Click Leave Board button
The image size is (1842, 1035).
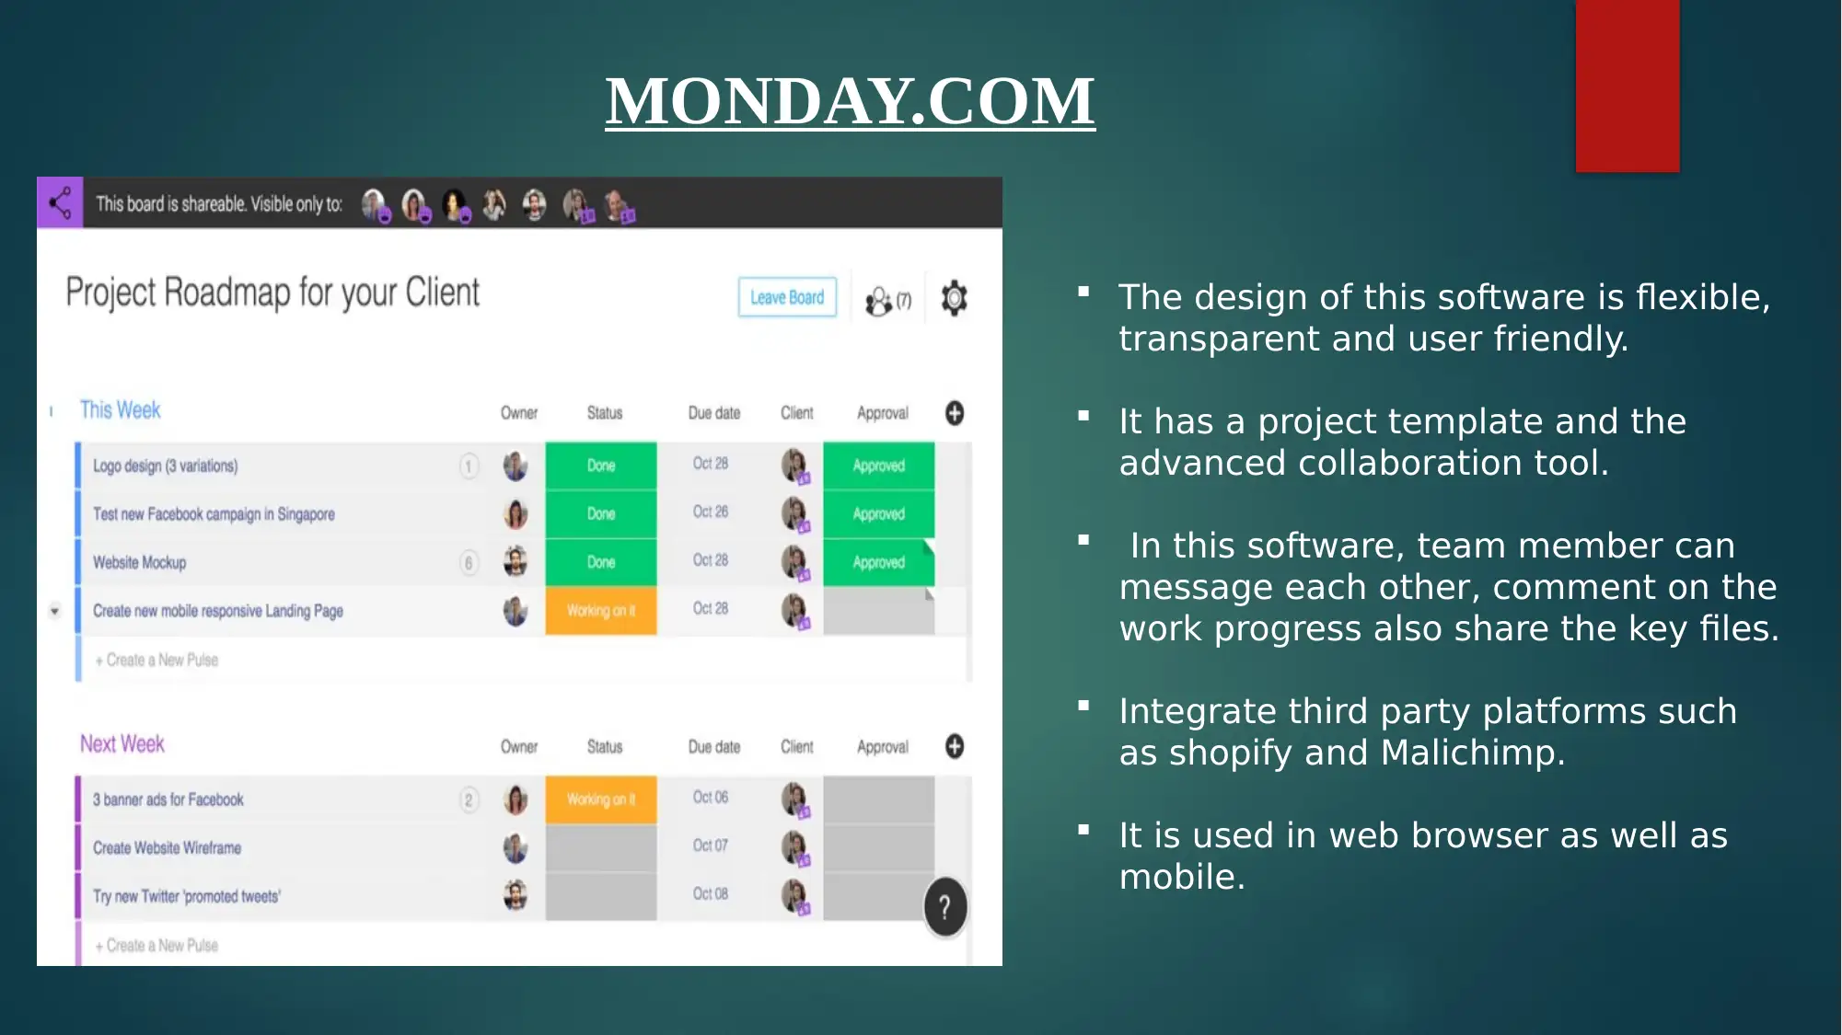click(x=785, y=297)
